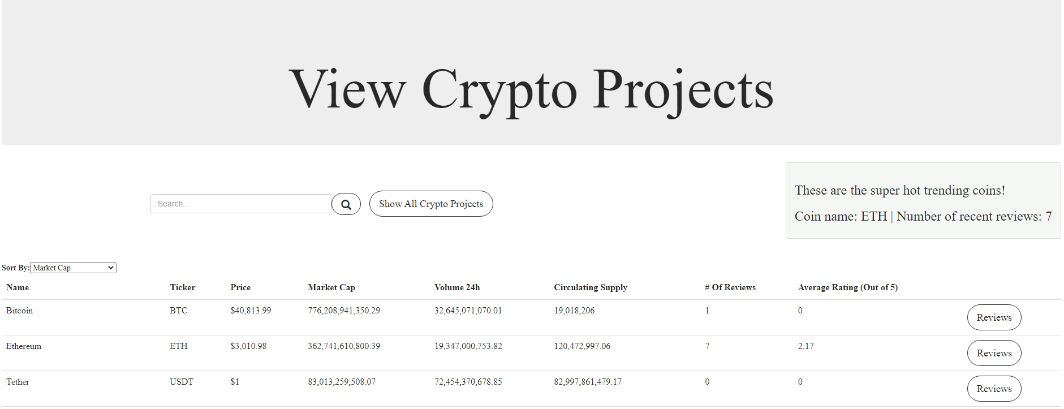This screenshot has height=409, width=1064.
Task: Click the Sort By label
Action: [x=15, y=268]
